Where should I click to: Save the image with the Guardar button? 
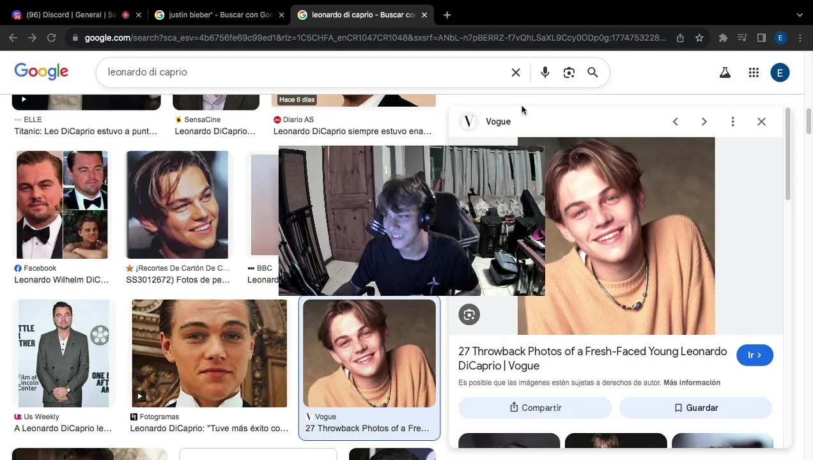pyautogui.click(x=695, y=408)
